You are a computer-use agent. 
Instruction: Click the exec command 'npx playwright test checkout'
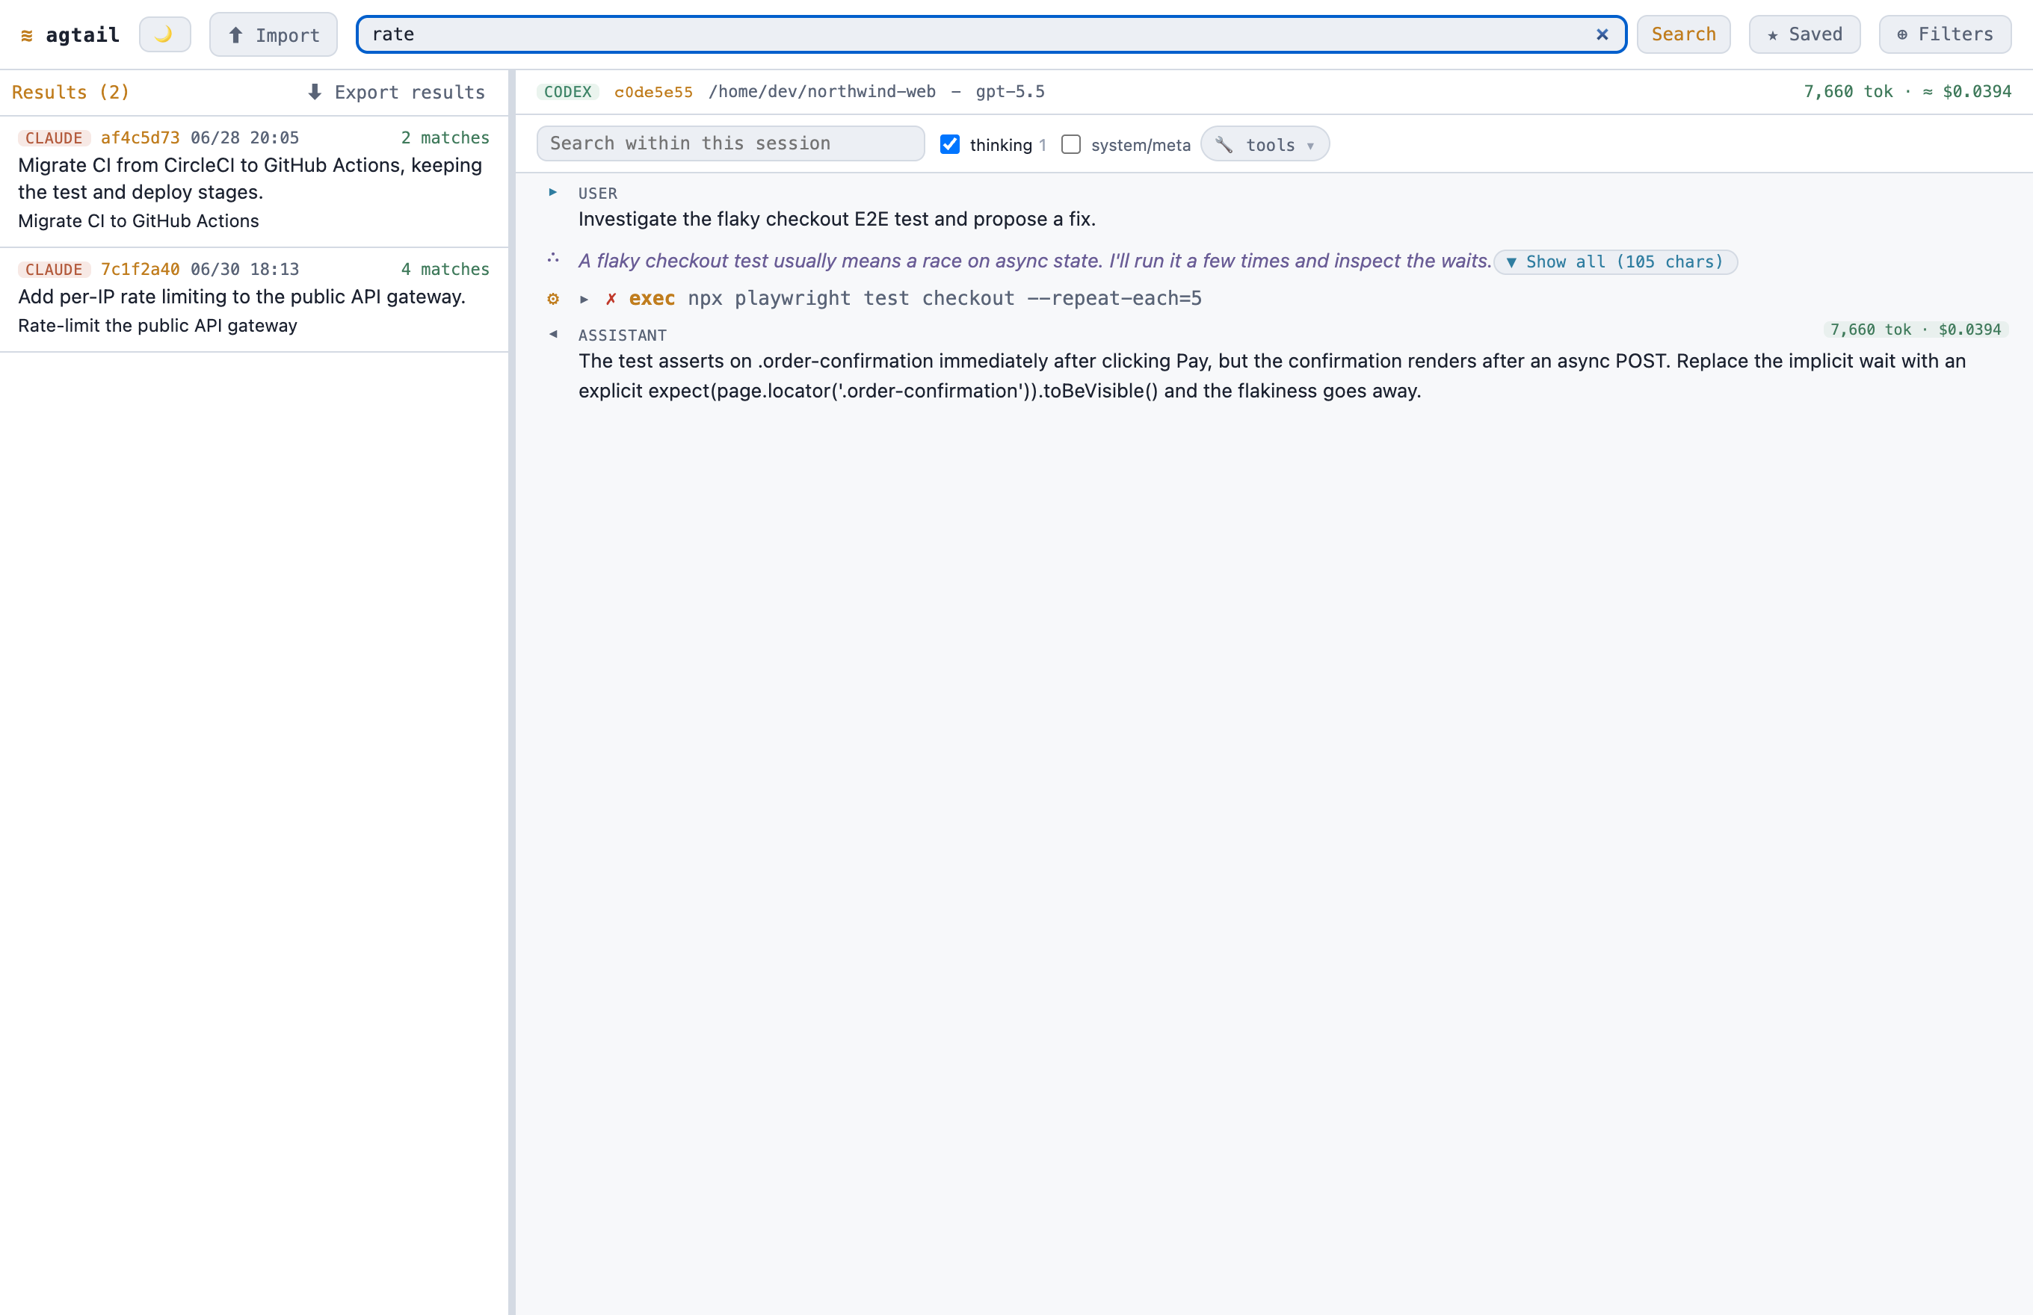tap(944, 298)
